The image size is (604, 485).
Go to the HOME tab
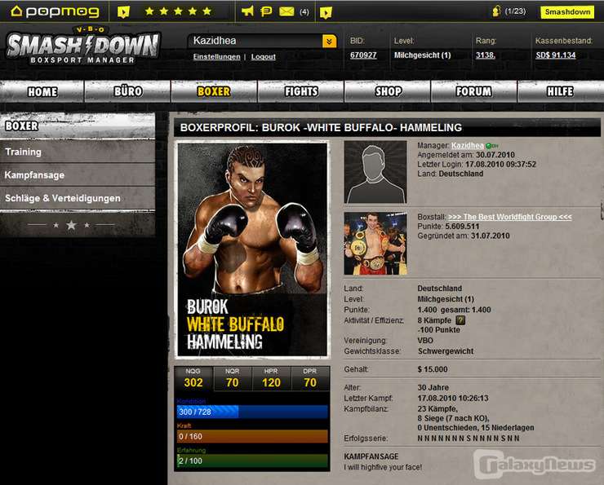[x=42, y=91]
